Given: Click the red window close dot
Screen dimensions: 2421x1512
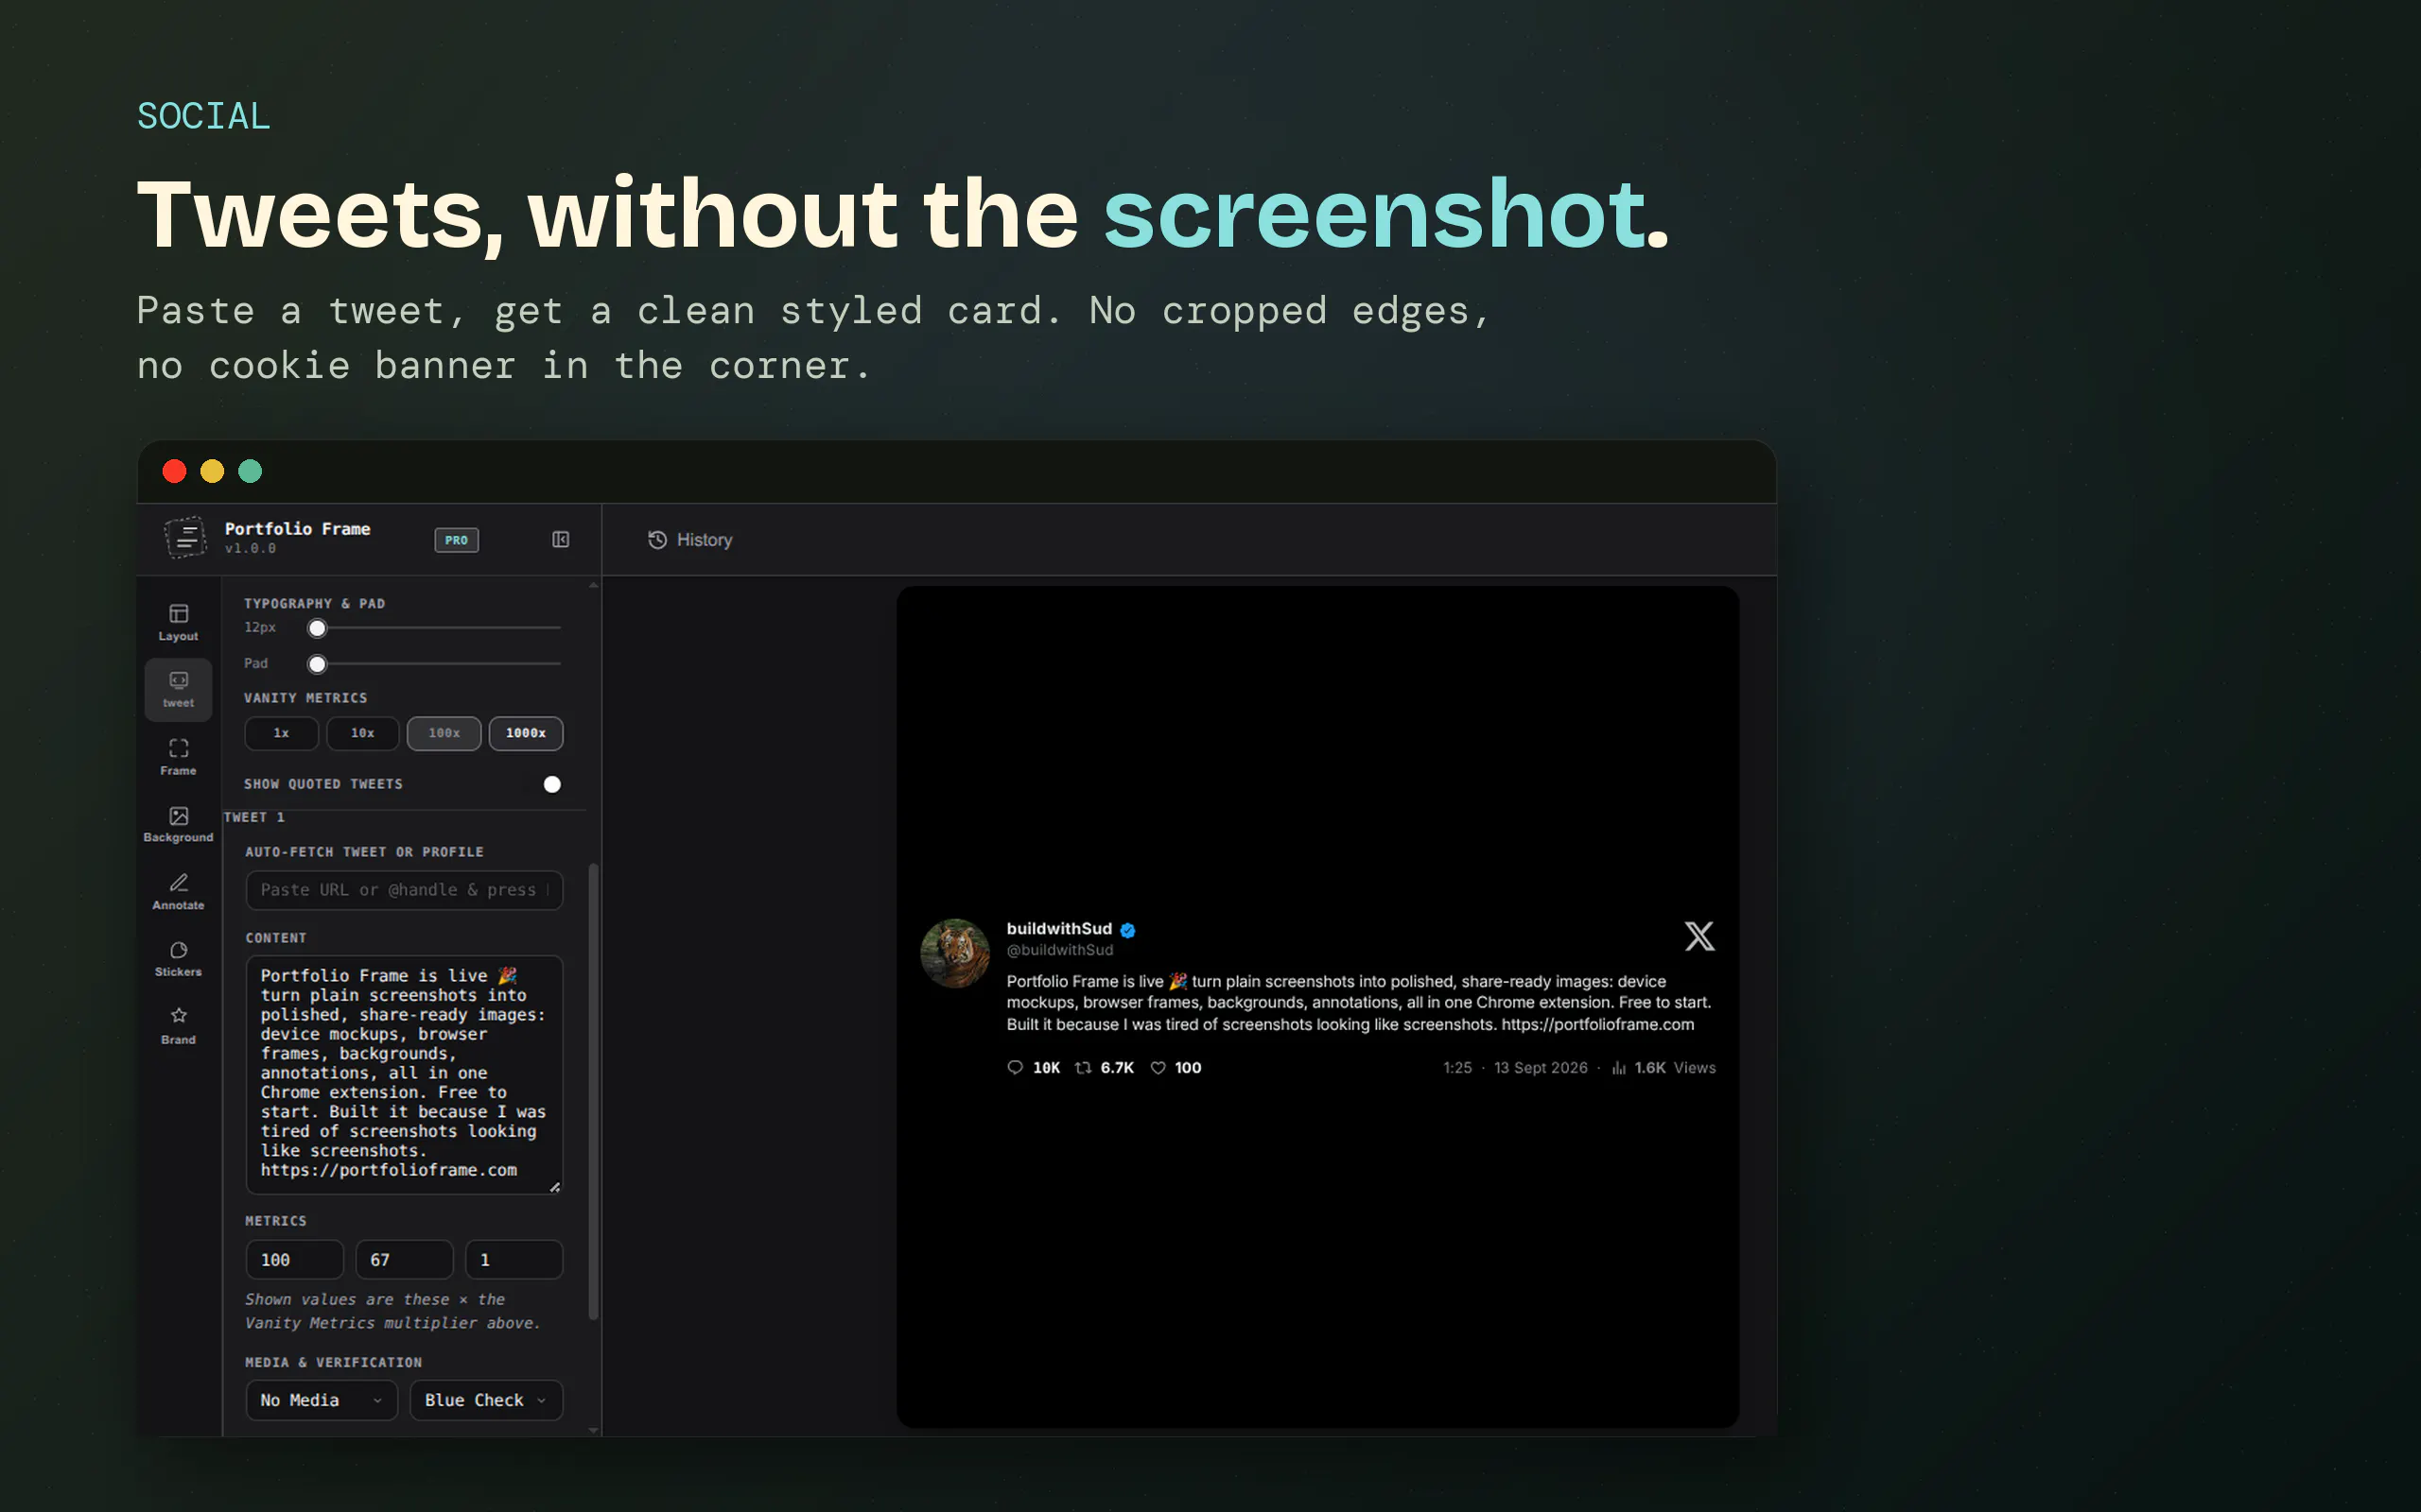Looking at the screenshot, I should coord(174,471).
